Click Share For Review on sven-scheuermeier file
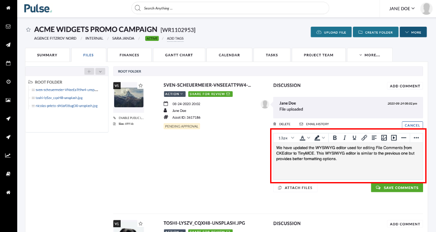This screenshot has height=232, width=436. click(210, 94)
